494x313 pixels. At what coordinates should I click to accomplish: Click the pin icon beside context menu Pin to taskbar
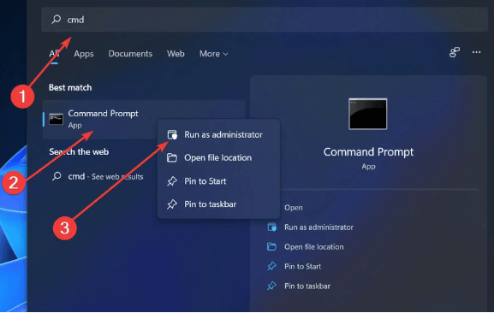coord(172,204)
